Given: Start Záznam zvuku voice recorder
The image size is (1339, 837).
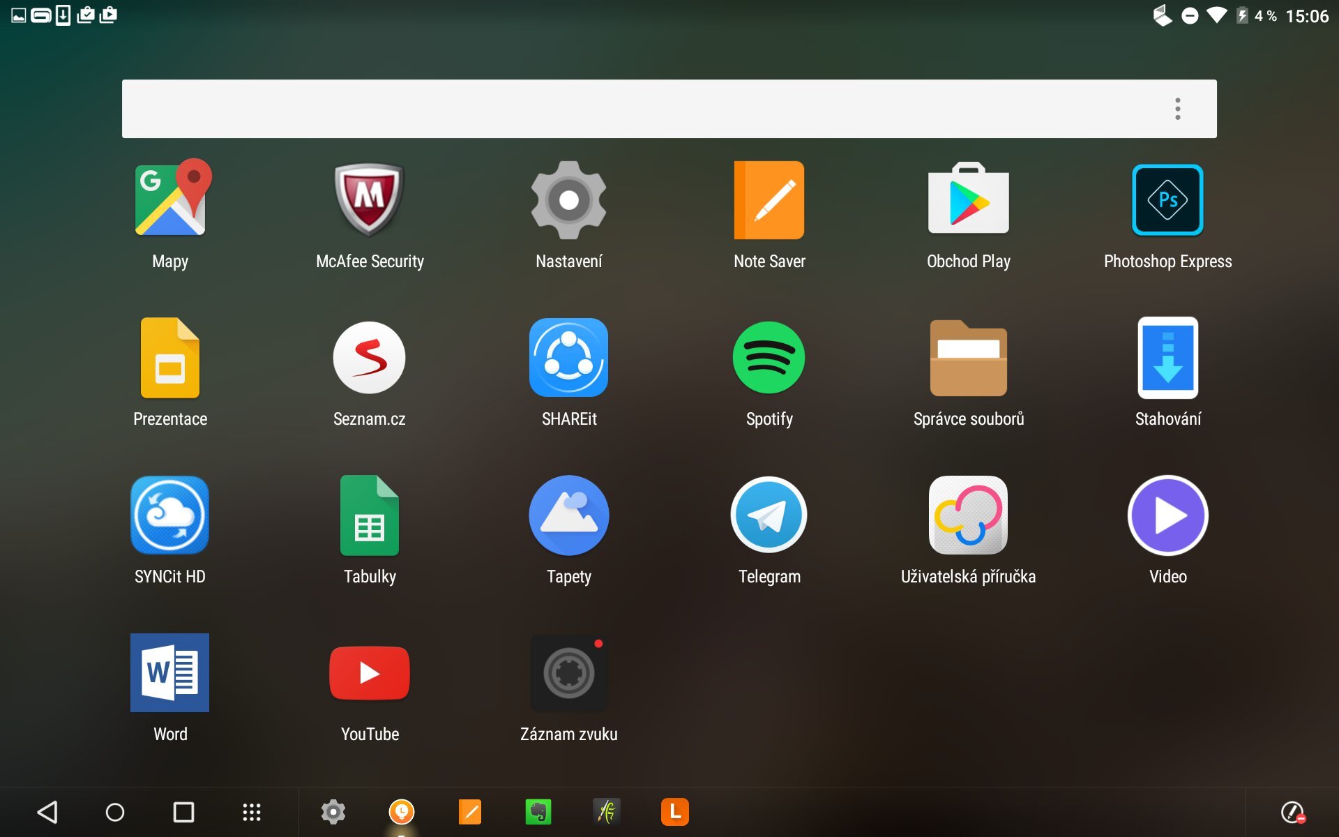Looking at the screenshot, I should 569,673.
